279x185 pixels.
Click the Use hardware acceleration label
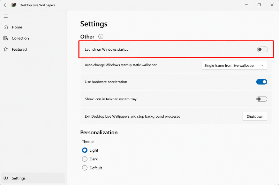tap(106, 82)
